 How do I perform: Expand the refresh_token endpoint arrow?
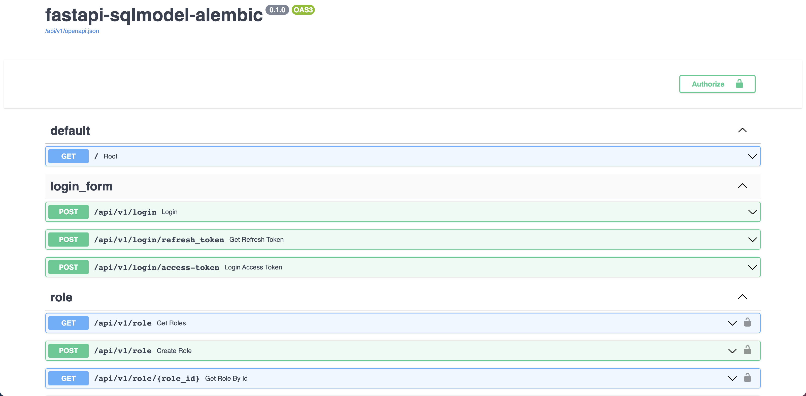pos(752,240)
